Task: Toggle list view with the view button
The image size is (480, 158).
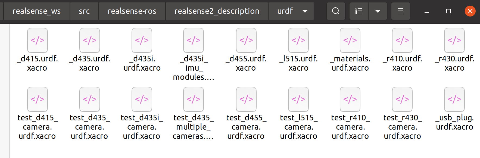Action: (359, 11)
